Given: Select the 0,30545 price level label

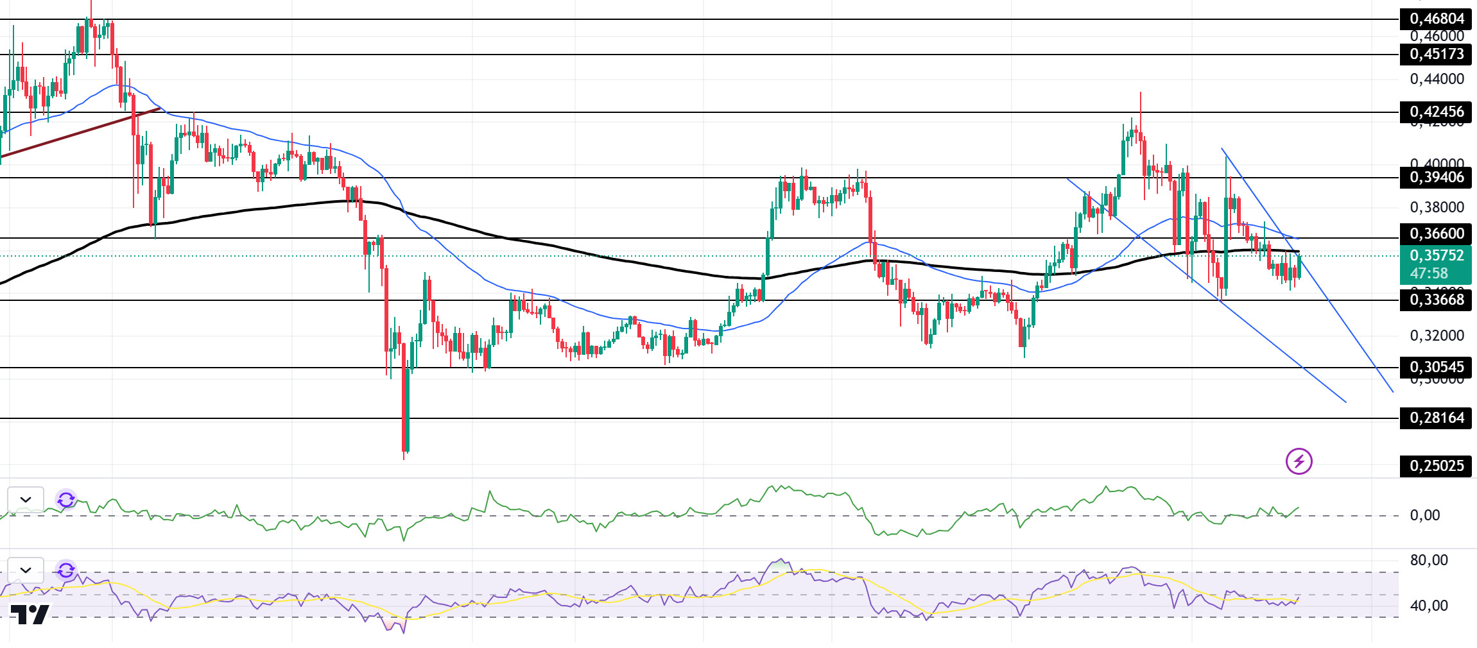Looking at the screenshot, I should (1436, 367).
